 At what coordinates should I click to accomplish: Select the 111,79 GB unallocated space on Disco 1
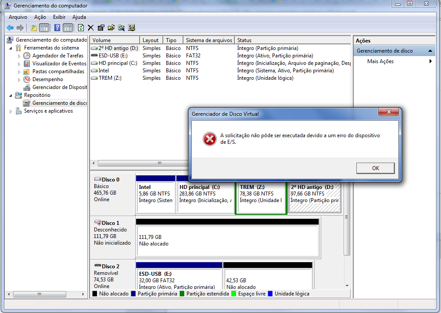tap(228, 241)
